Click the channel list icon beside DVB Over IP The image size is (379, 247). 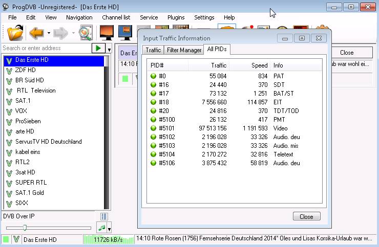point(104,216)
